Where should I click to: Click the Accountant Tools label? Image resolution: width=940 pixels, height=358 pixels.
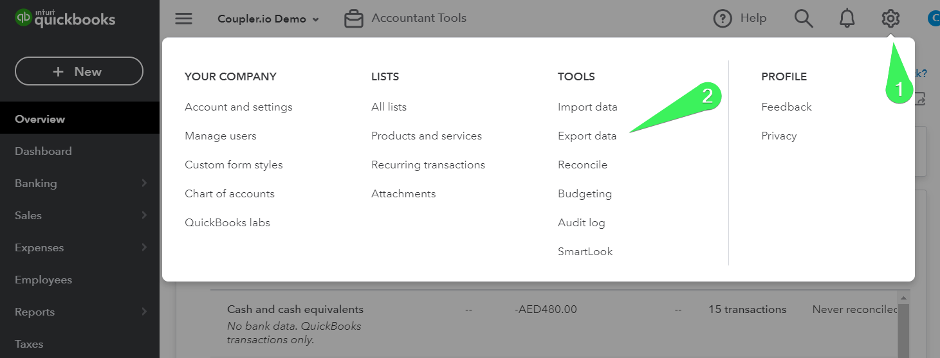click(x=419, y=18)
